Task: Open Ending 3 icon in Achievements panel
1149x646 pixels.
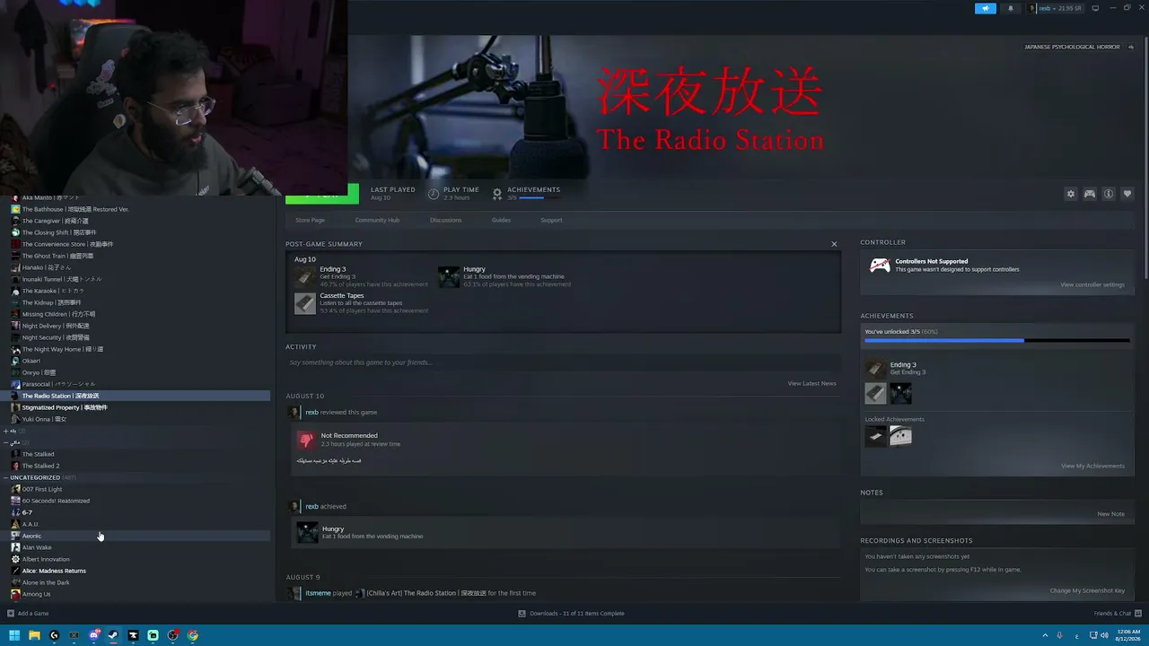Action: pos(875,369)
